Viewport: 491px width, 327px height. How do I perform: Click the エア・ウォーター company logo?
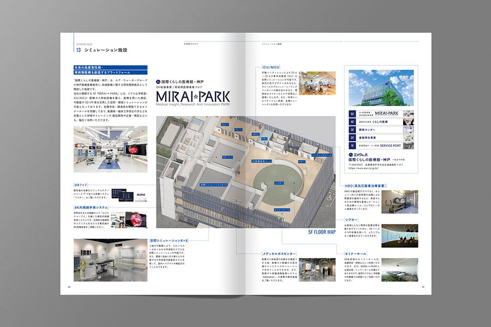click(358, 155)
